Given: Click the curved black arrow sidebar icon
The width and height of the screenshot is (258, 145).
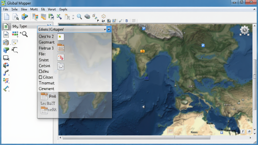Looking at the screenshot, I should [15, 50].
